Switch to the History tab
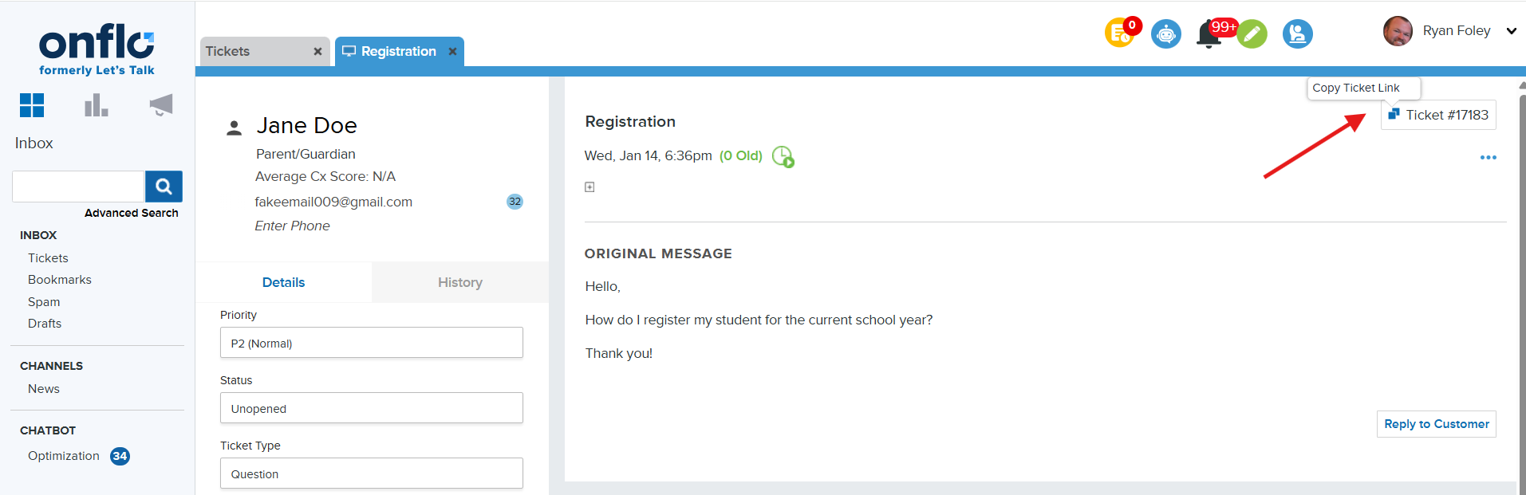The height and width of the screenshot is (495, 1526). tap(459, 282)
